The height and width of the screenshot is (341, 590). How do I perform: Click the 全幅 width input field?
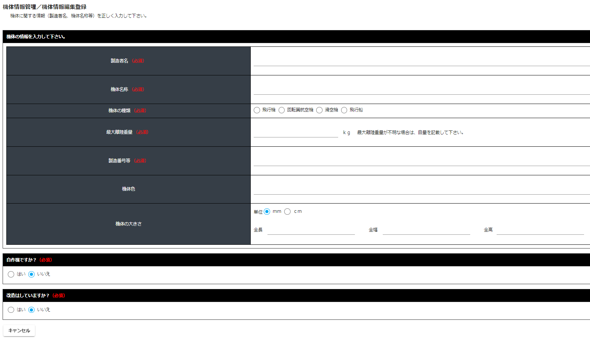426,230
